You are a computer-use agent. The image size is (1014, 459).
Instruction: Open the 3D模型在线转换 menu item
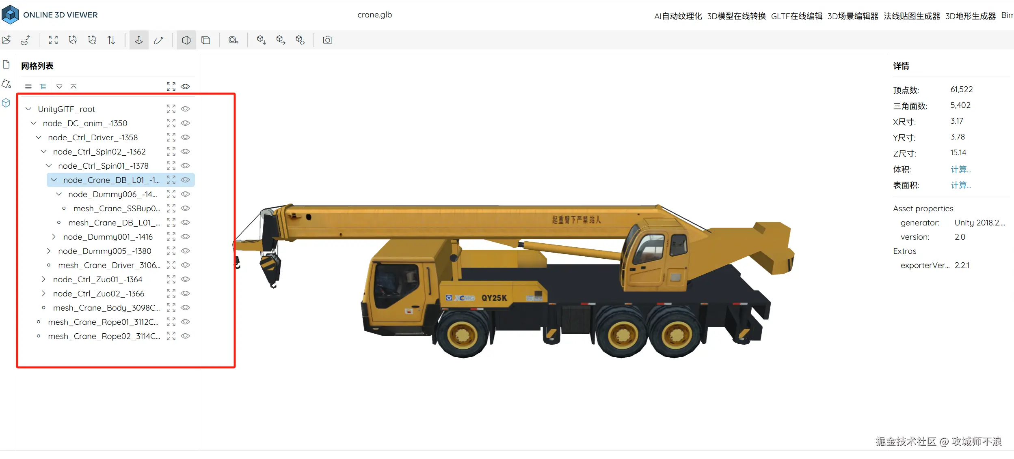[x=736, y=16]
